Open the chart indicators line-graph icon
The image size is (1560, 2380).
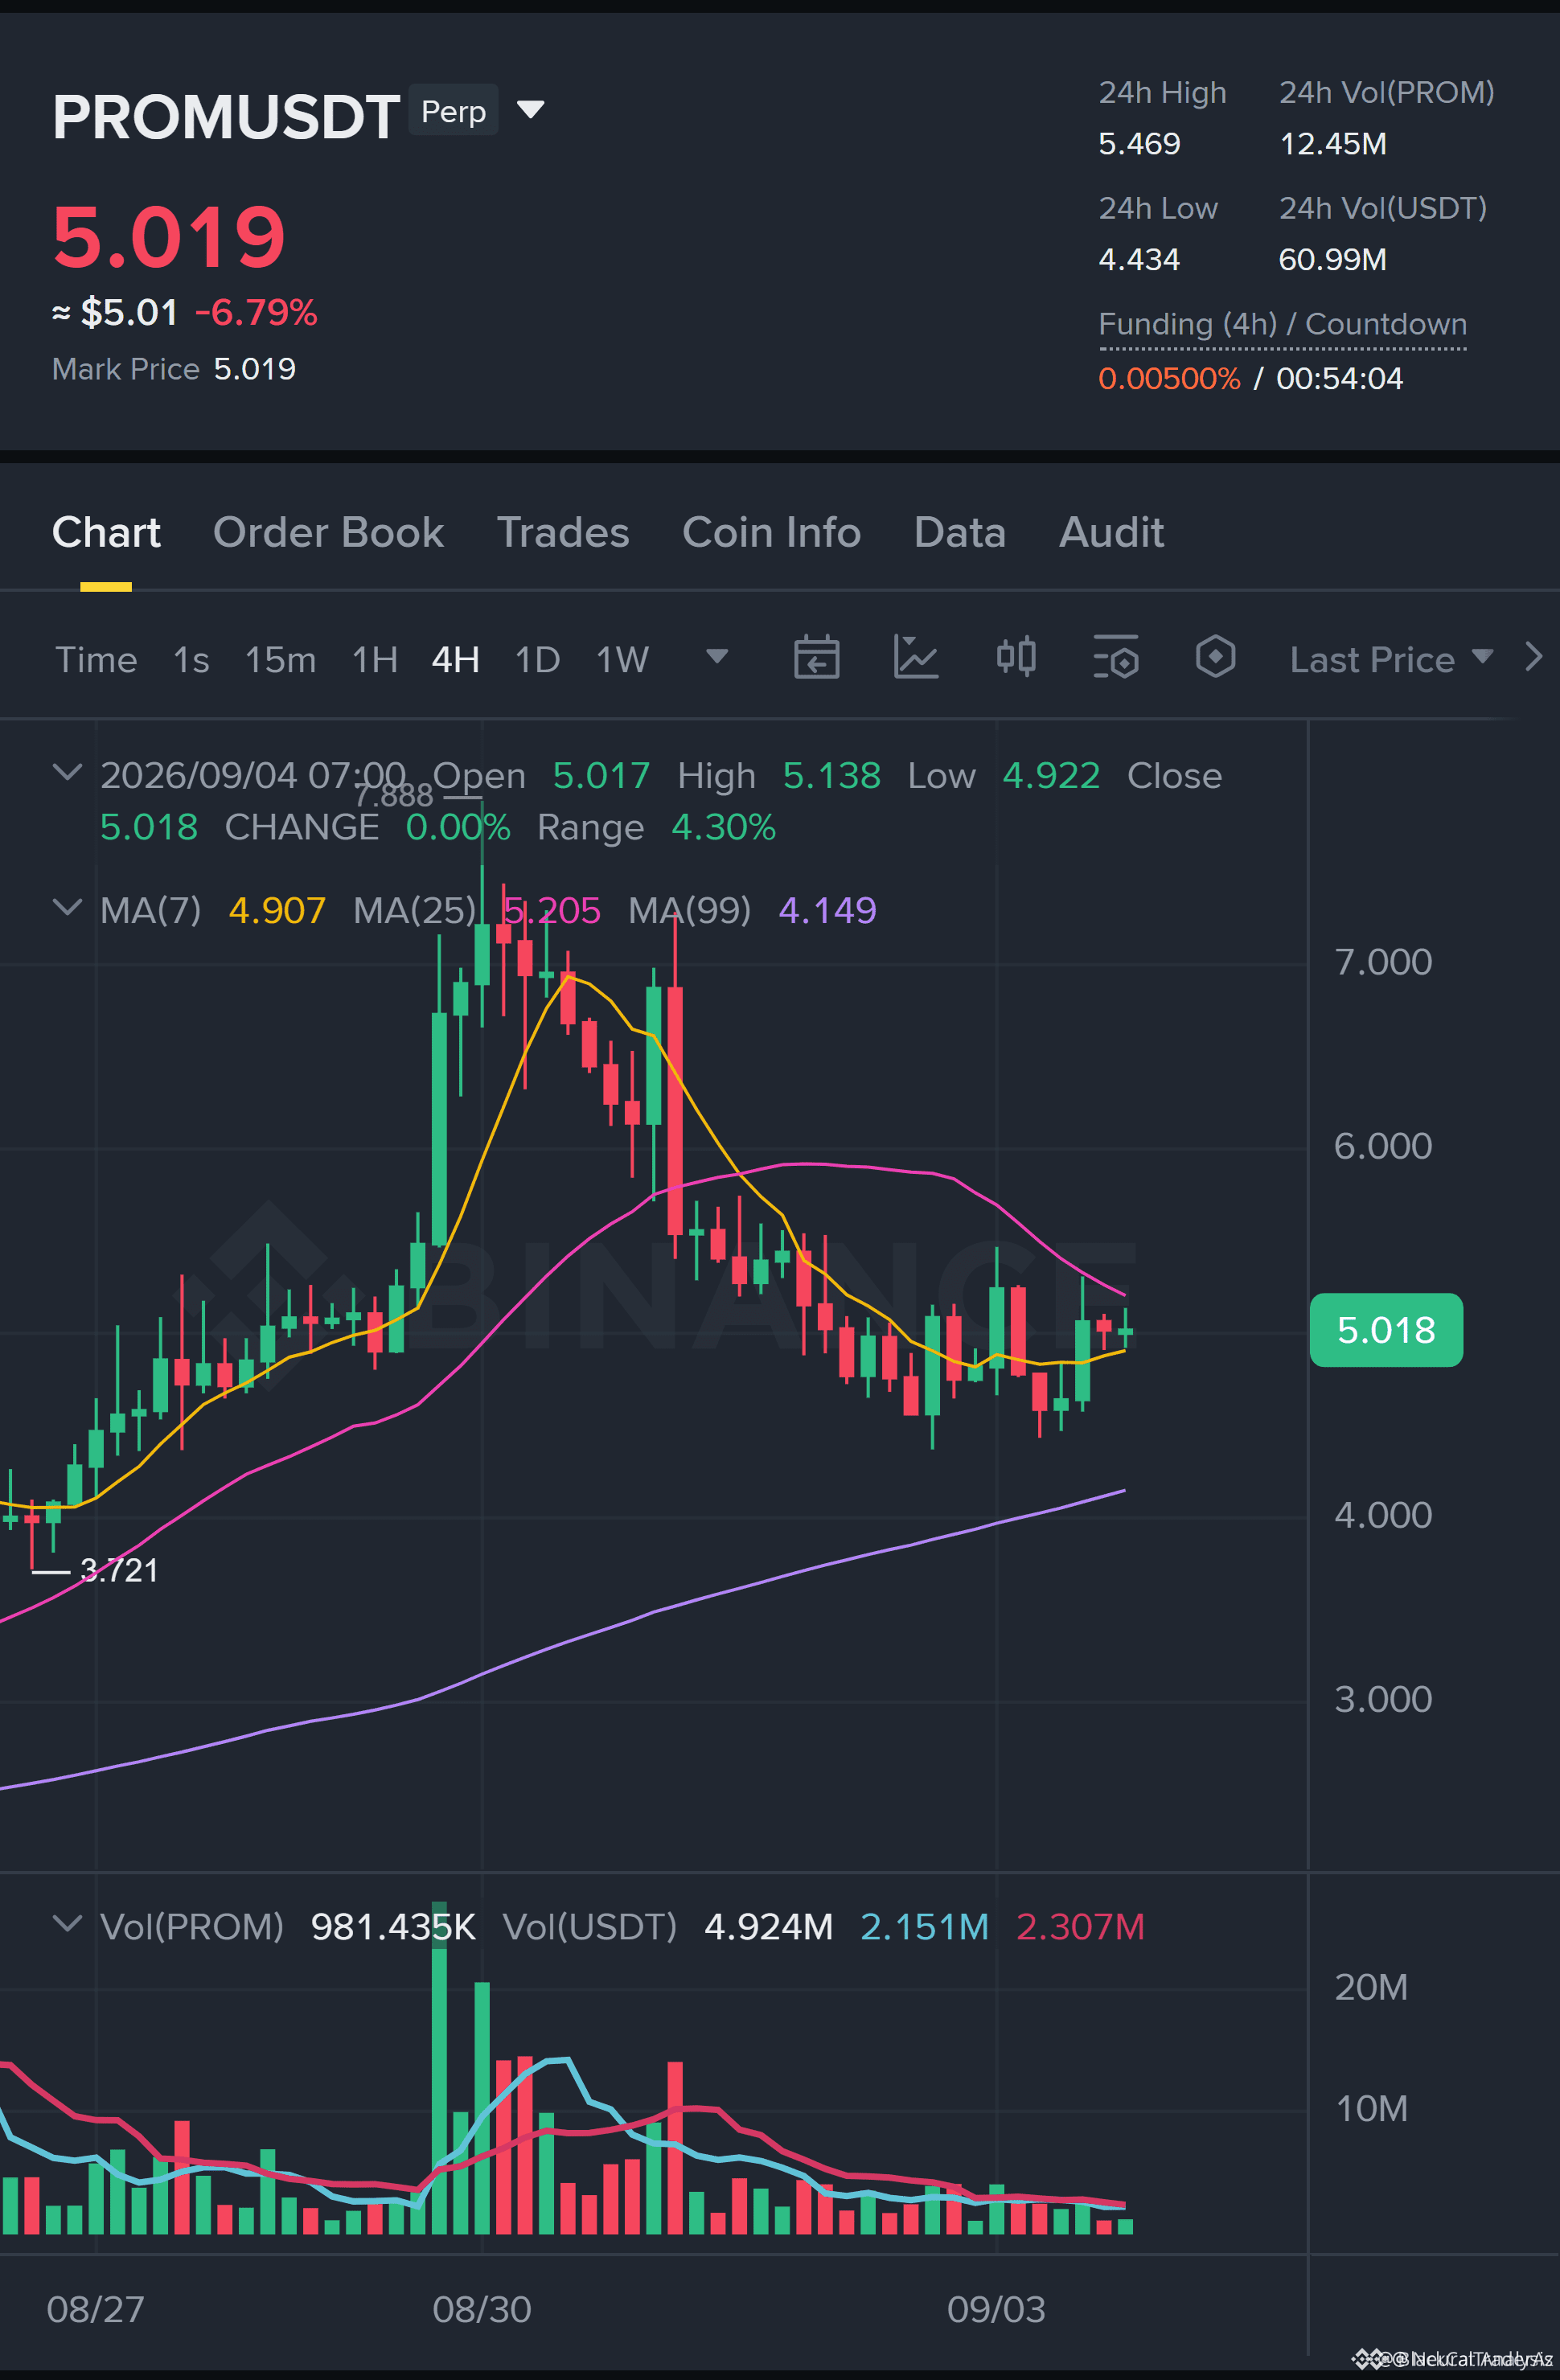tap(916, 658)
